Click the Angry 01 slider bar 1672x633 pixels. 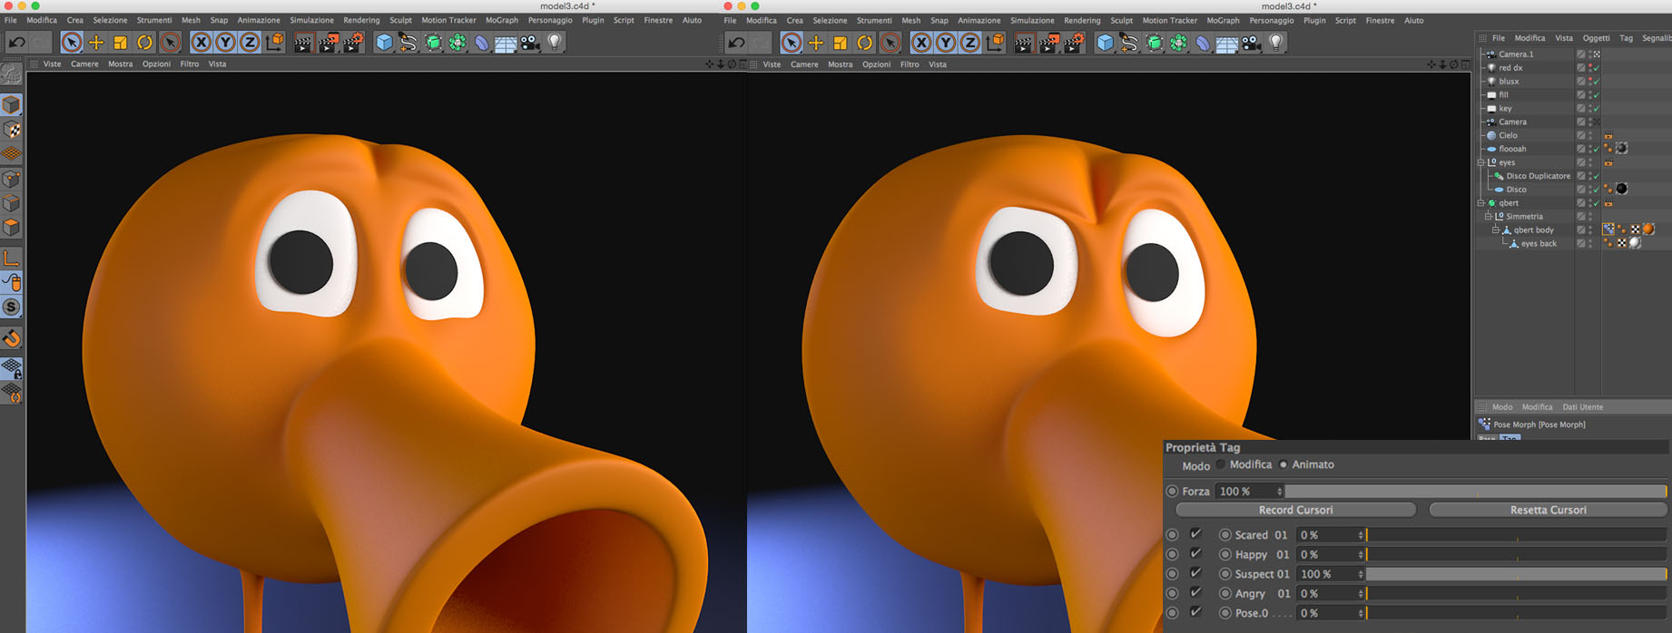coord(1516,594)
